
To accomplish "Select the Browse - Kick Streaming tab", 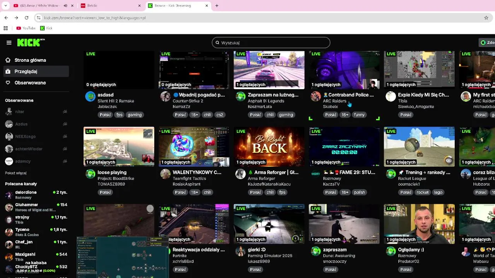I will [x=178, y=6].
